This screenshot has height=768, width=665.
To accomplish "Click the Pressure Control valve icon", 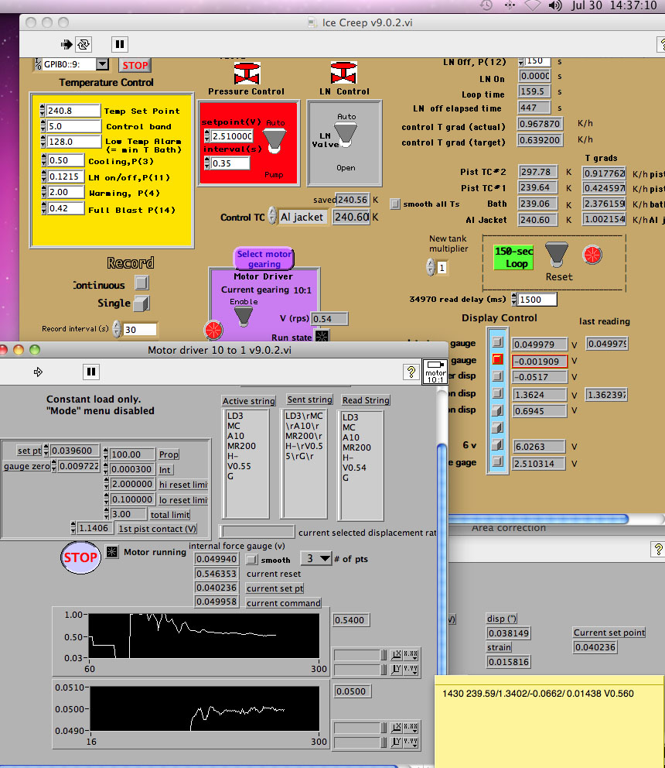I will point(245,74).
